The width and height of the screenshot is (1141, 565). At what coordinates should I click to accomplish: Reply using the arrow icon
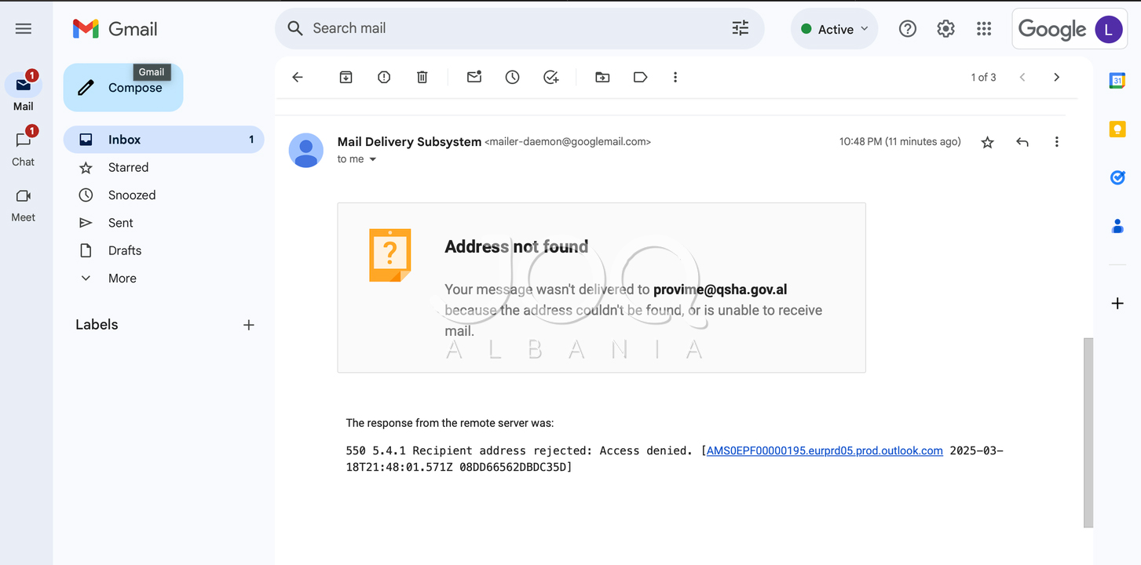point(1022,142)
